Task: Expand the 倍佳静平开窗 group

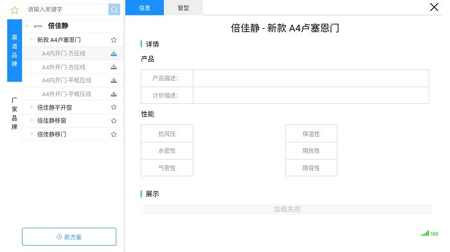Action: coord(32,107)
